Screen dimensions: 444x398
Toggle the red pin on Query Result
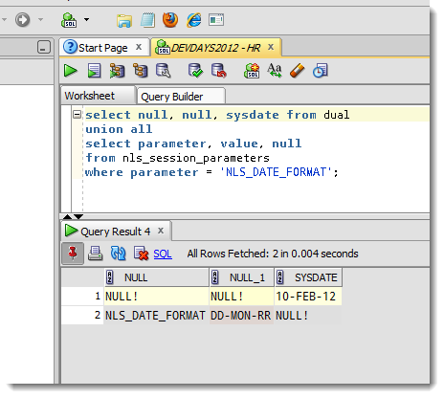click(x=73, y=254)
